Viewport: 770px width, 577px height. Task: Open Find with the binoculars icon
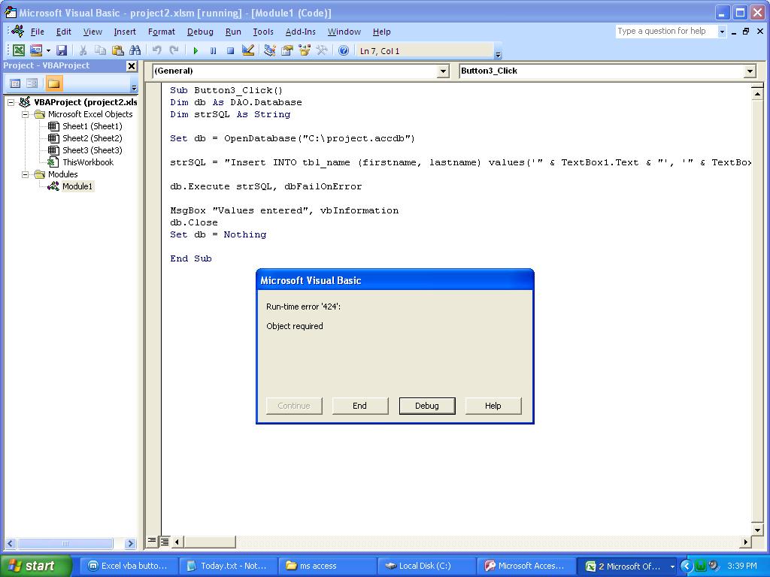coord(135,50)
